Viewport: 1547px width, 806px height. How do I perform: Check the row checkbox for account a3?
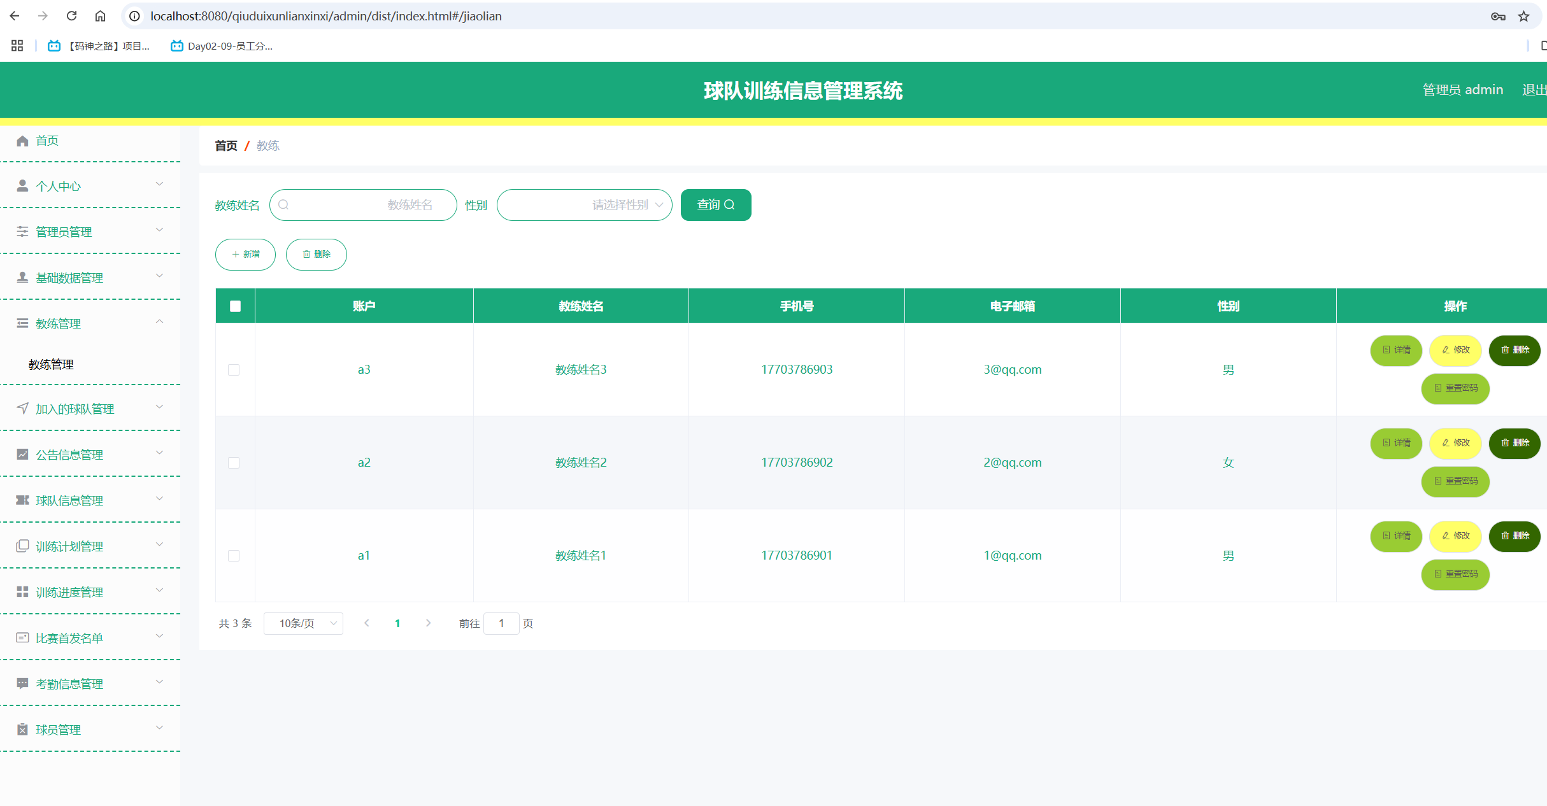[x=234, y=369]
